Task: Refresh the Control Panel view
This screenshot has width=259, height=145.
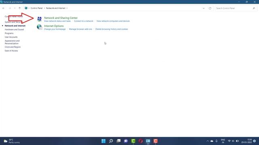Action: [210, 8]
